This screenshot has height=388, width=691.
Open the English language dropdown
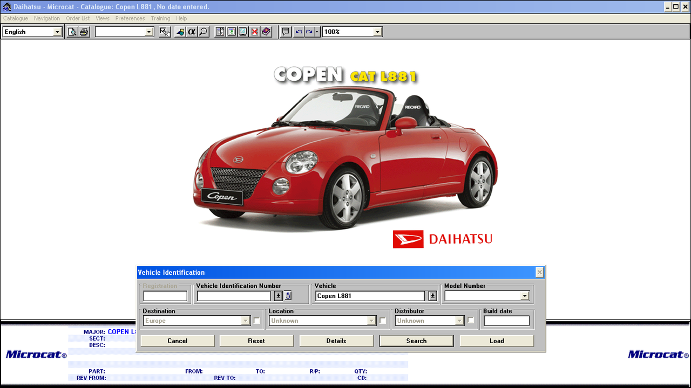coord(58,32)
